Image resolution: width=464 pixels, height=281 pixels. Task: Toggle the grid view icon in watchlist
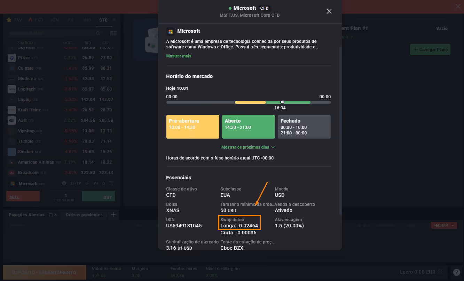coord(113,33)
